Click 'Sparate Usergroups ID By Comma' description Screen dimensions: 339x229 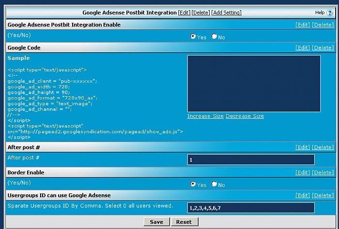[91, 206]
